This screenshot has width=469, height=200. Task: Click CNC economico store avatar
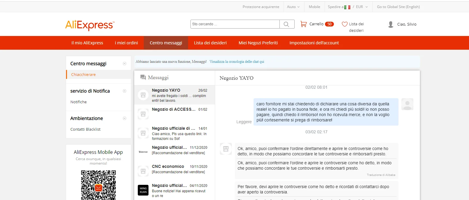point(143,171)
